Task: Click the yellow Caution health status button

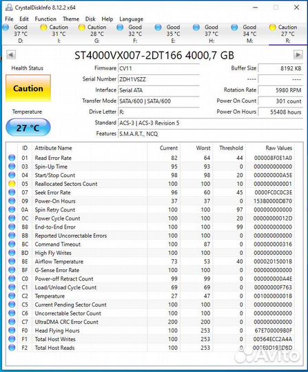Action: coord(28,88)
